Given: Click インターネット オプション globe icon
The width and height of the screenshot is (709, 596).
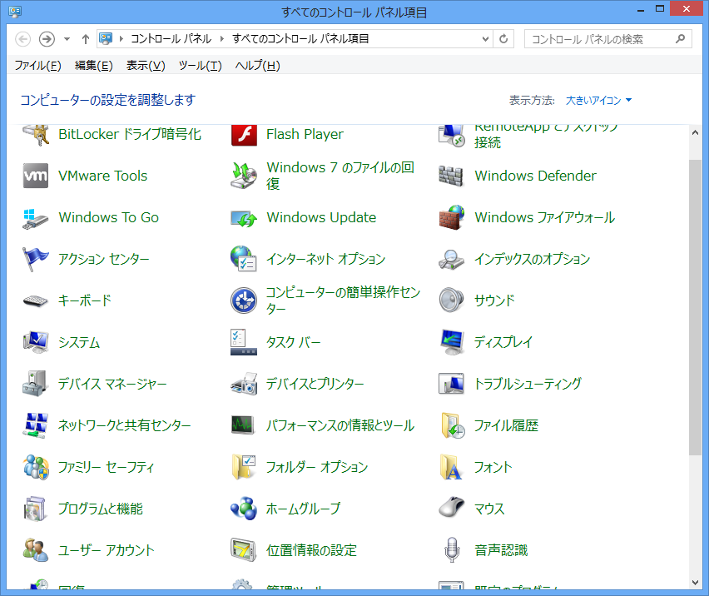Looking at the screenshot, I should tap(244, 259).
